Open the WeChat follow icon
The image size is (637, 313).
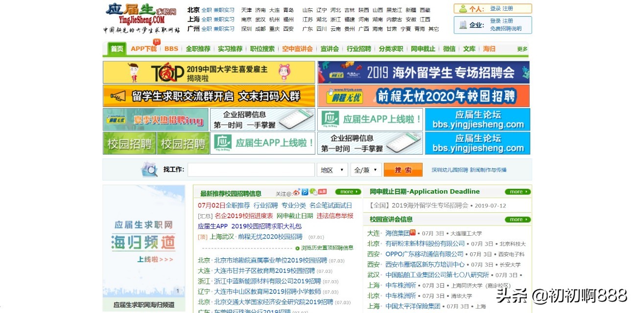(312, 192)
